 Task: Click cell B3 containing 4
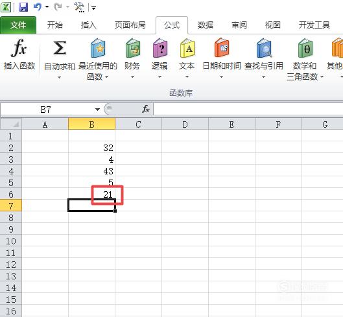click(x=91, y=159)
